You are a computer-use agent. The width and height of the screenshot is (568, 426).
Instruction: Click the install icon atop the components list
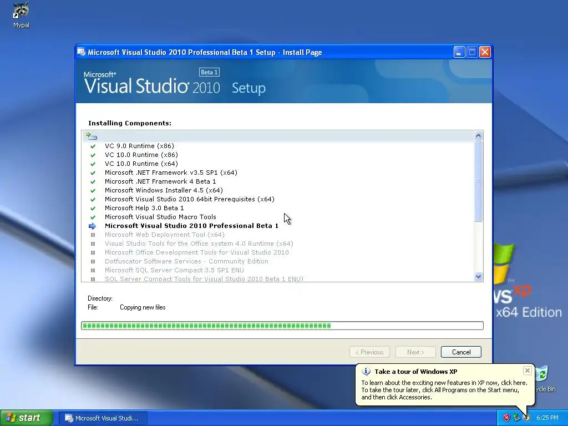pos(91,136)
